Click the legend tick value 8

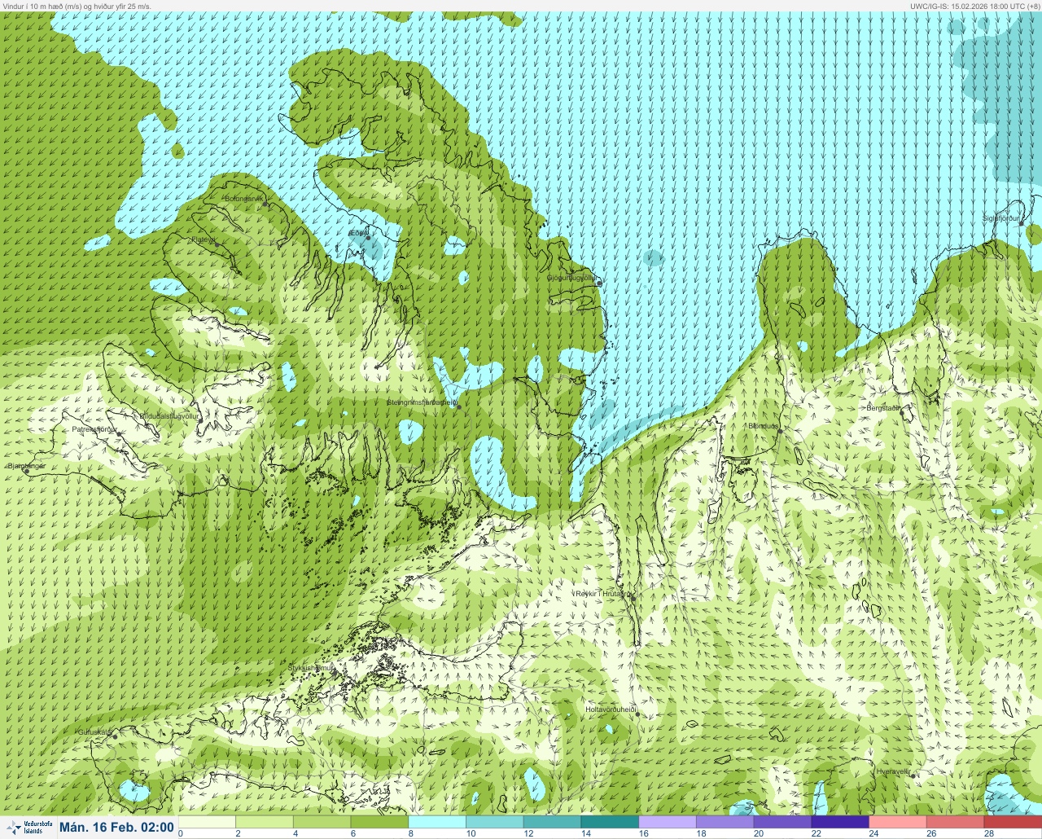click(x=411, y=833)
